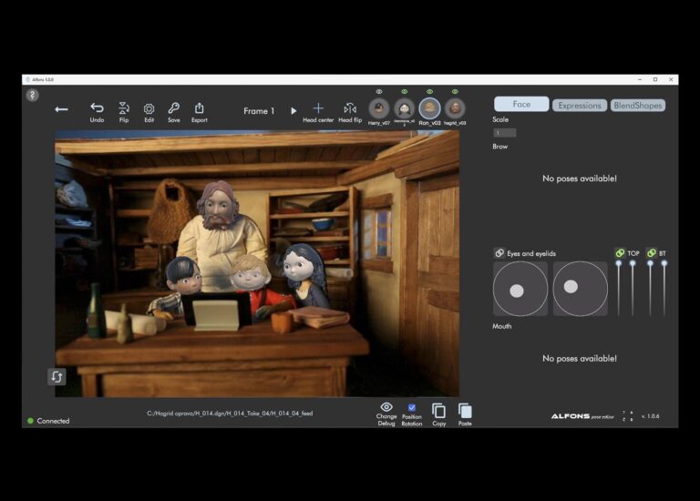
Task: Switch to the Expressions tab
Action: click(580, 105)
